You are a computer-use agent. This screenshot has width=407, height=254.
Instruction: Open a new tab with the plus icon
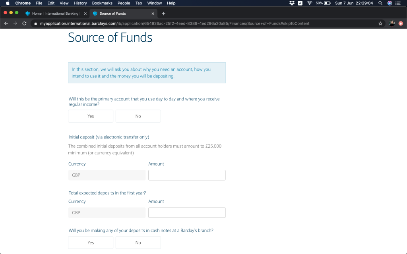tap(163, 13)
